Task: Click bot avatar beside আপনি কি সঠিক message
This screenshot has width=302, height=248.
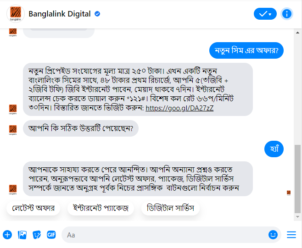Action: click(x=13, y=130)
